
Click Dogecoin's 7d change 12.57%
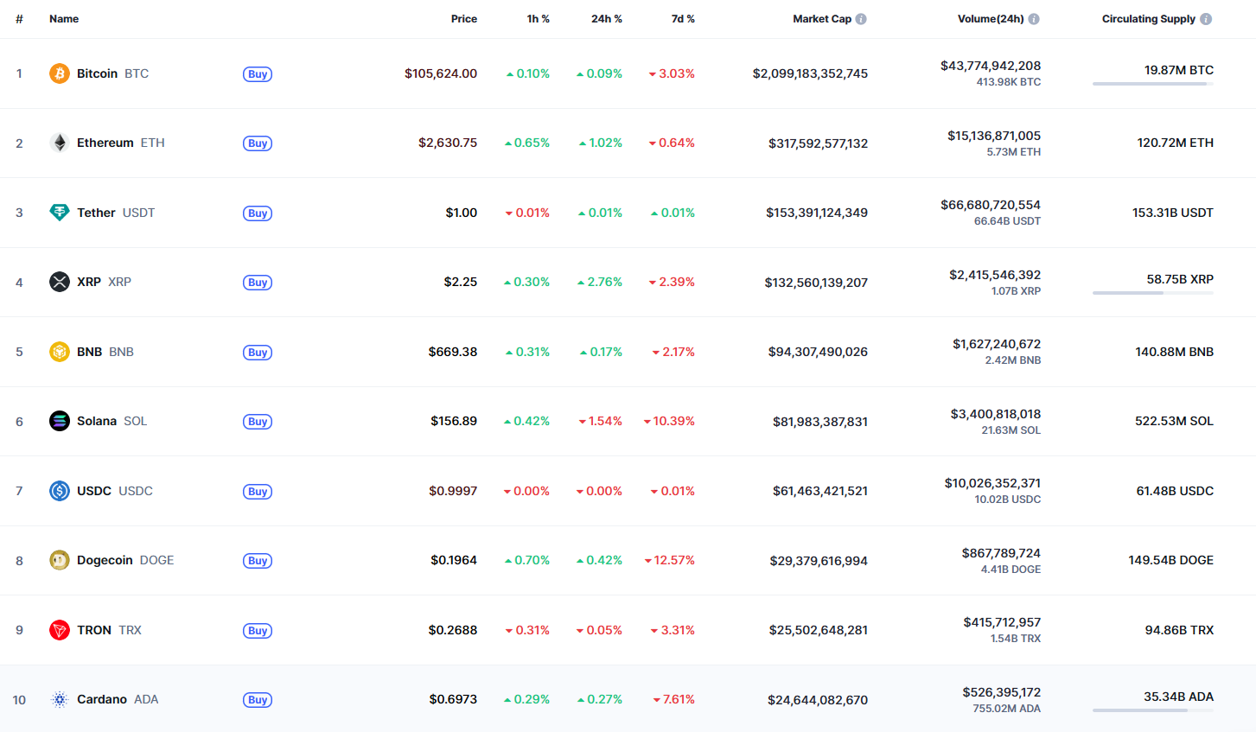tap(670, 560)
